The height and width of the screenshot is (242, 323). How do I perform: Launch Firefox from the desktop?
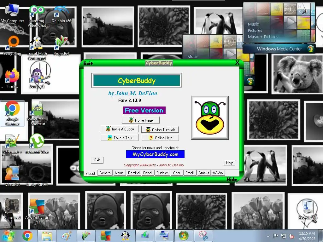[x=12, y=78]
